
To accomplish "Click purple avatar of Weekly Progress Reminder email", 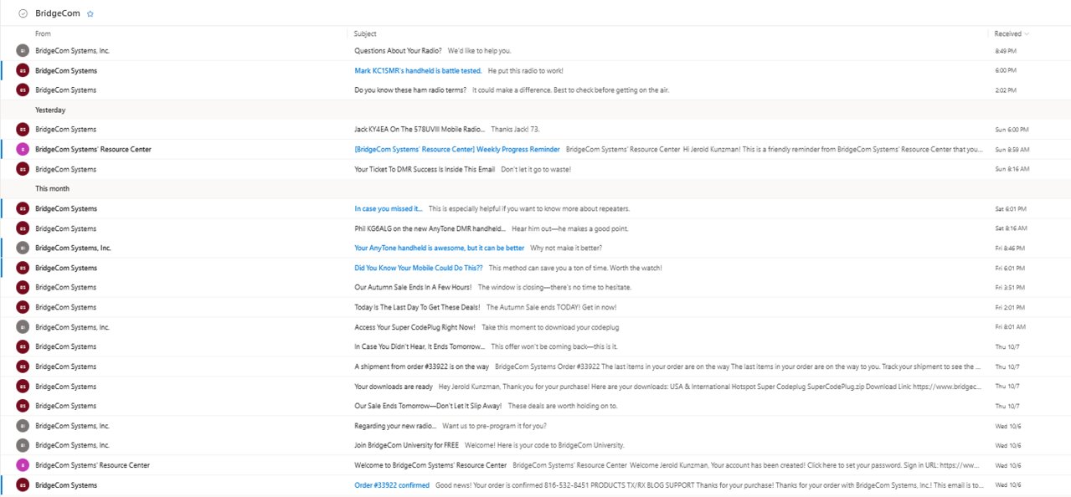I will pyautogui.click(x=23, y=150).
